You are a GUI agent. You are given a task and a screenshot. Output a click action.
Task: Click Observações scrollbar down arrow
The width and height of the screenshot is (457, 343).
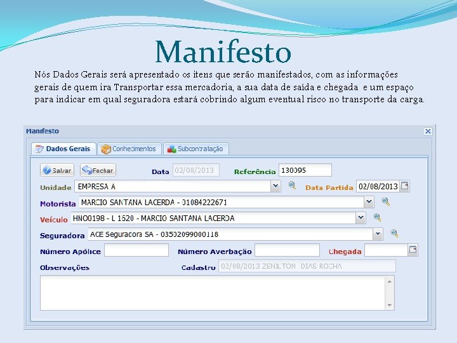[390, 305]
